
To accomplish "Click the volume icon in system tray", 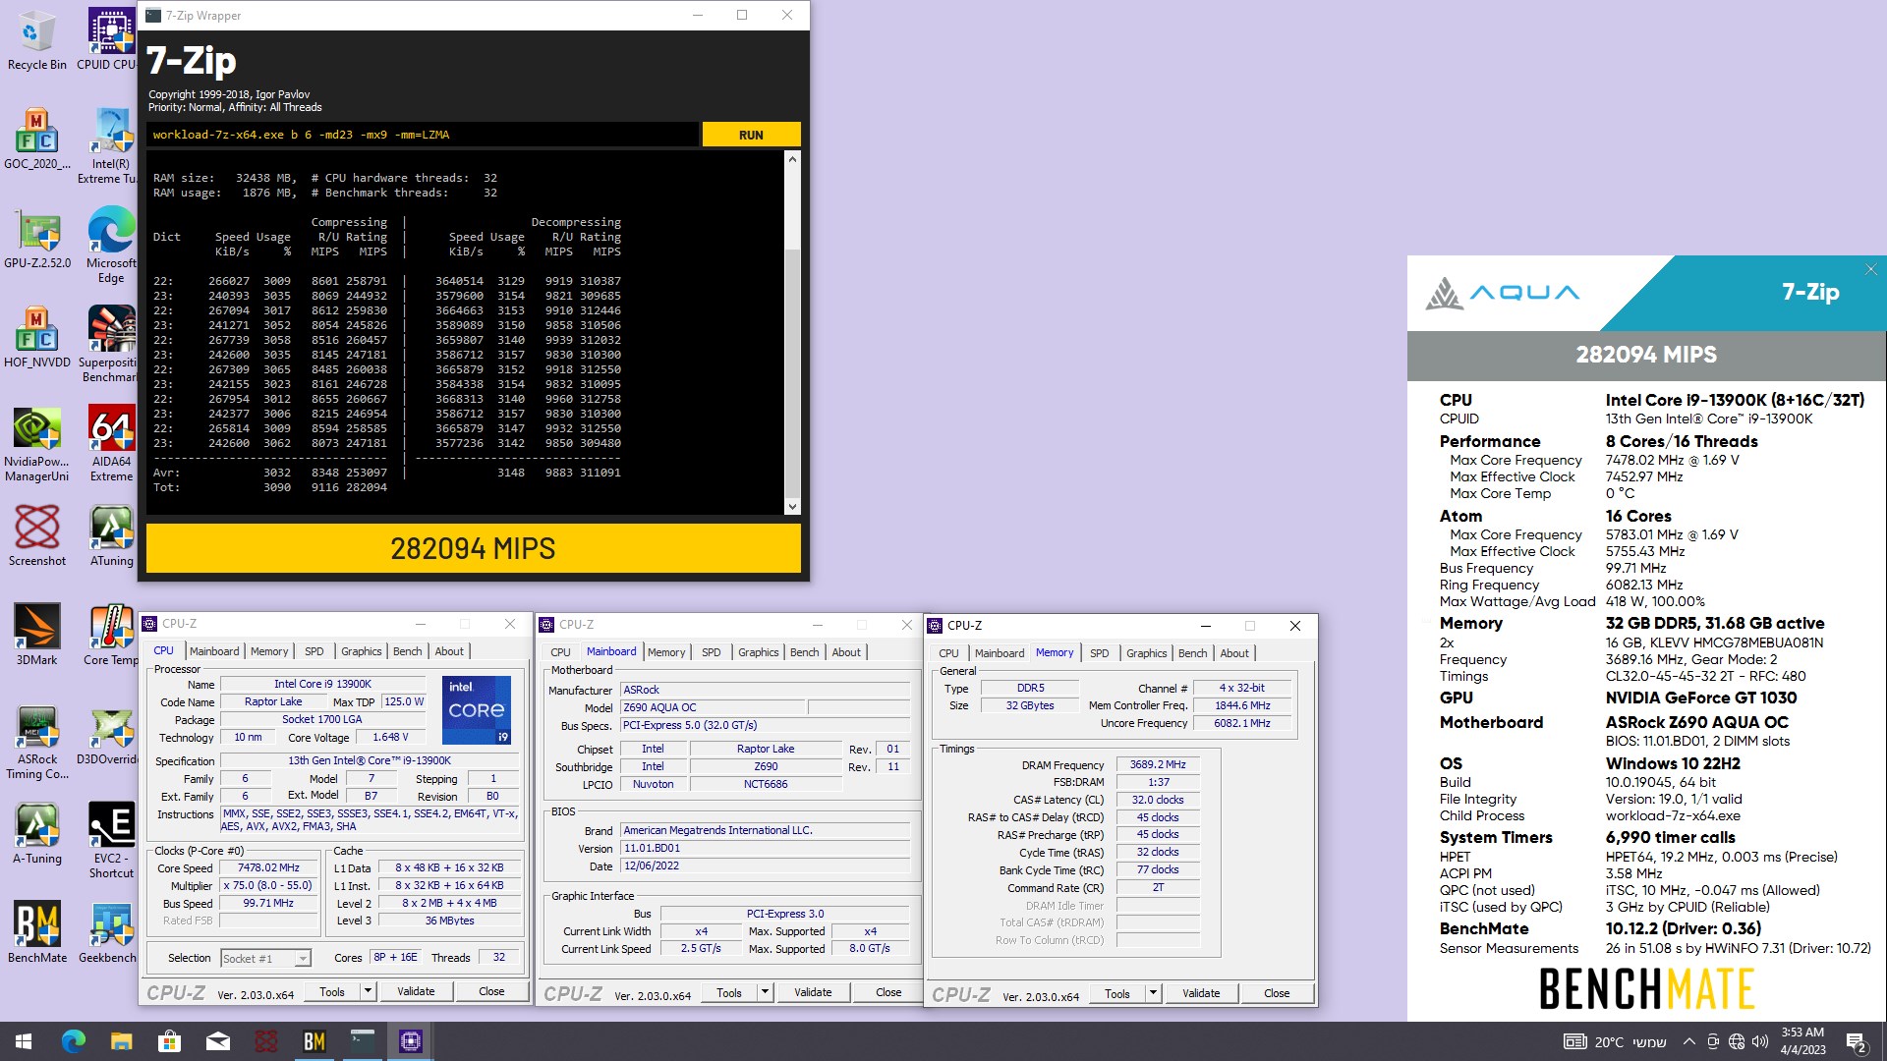I will tap(1760, 1041).
